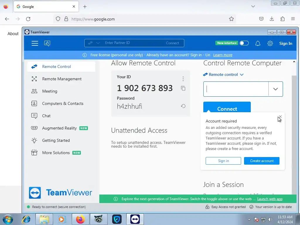Go back in Firefox
300x225 pixels.
7,19
